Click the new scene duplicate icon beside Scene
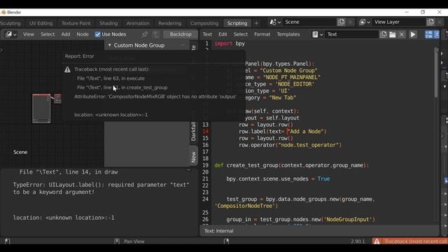The width and height of the screenshot is (448, 252). click(341, 22)
